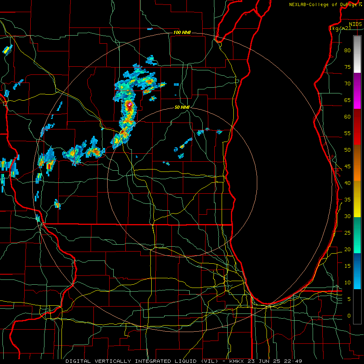Click the 70 value on the scale
The height and width of the screenshot is (364, 364).
(x=347, y=84)
